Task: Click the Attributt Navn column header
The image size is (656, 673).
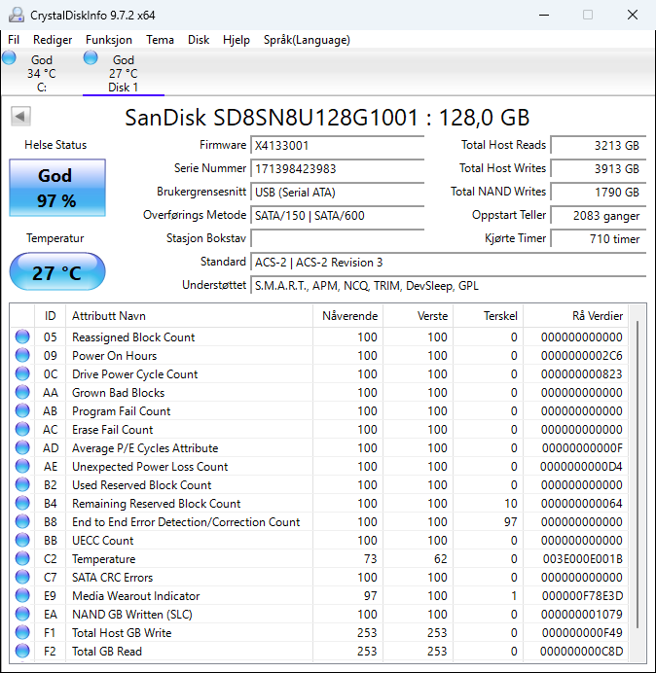Action: point(189,316)
